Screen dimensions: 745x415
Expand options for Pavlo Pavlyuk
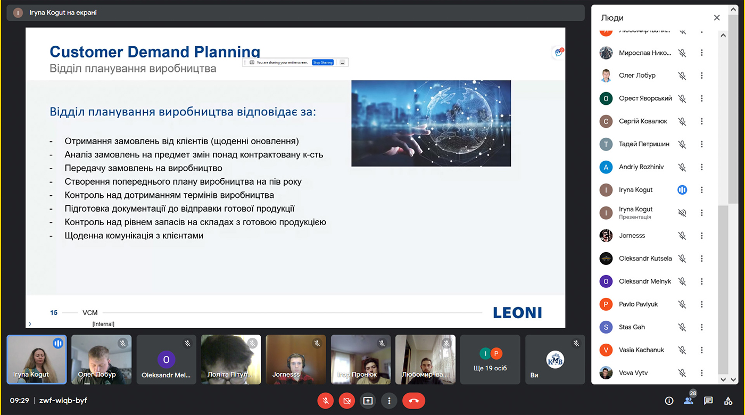(702, 304)
